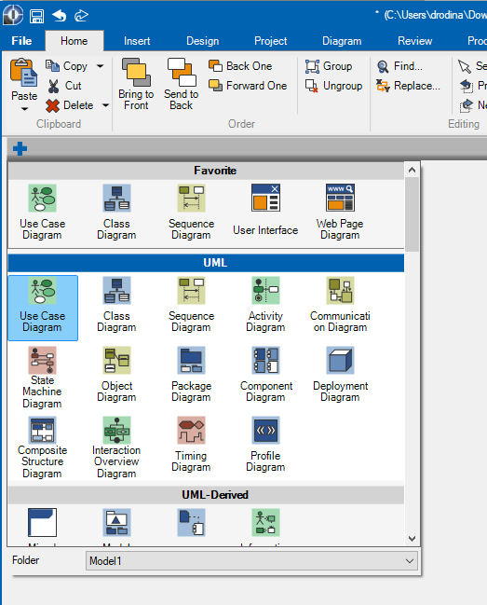Switch to the Insert tab
The height and width of the screenshot is (605, 487).
(137, 41)
